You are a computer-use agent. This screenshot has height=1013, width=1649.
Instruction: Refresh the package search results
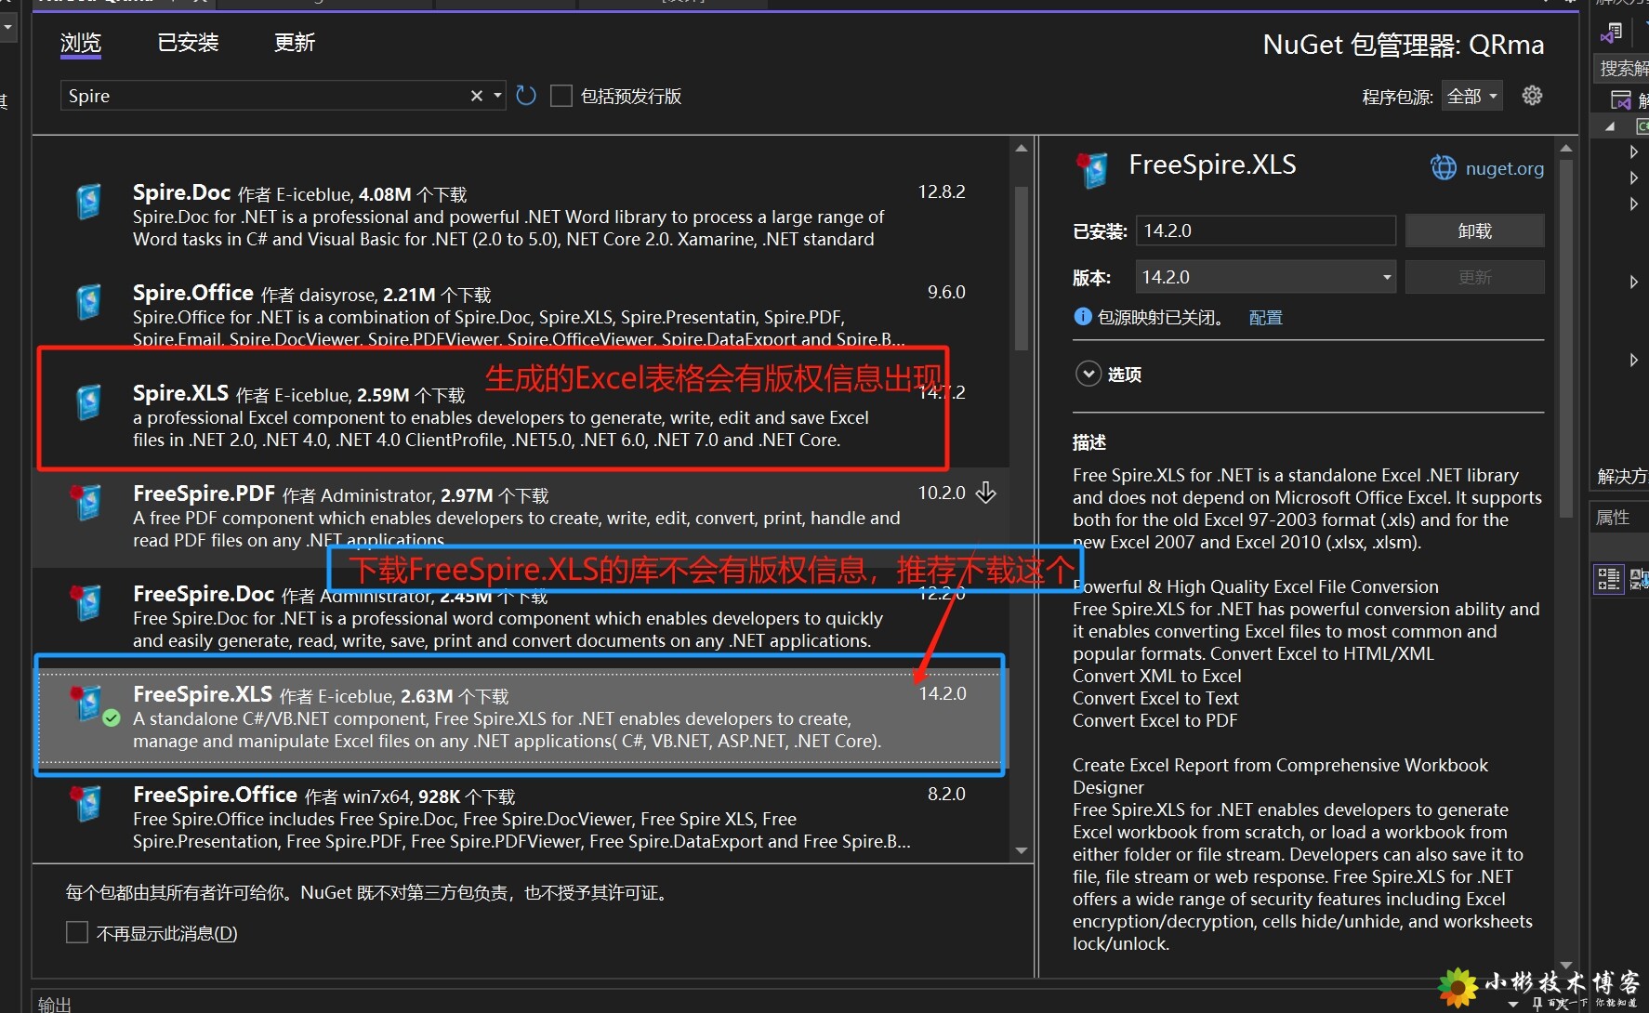pos(526,96)
